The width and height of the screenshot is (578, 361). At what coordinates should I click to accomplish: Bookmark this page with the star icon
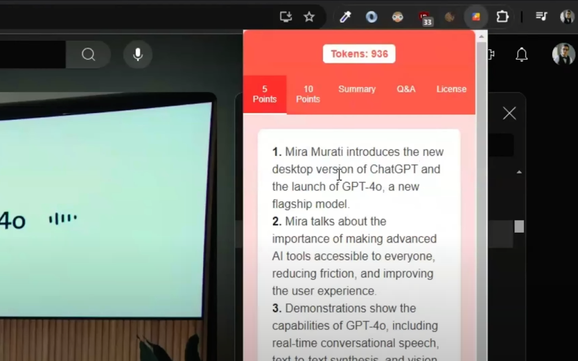click(309, 16)
